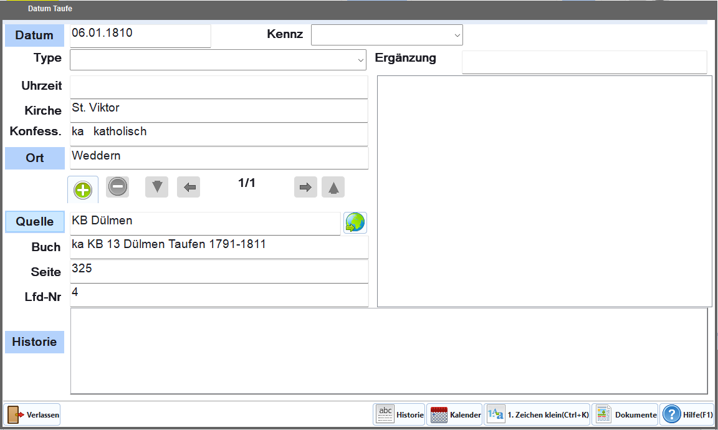Open Hilfe (F1) help
The height and width of the screenshot is (430, 718).
click(x=687, y=414)
